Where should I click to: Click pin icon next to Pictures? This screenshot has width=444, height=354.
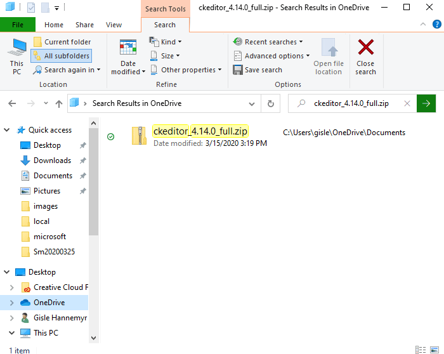(x=82, y=191)
